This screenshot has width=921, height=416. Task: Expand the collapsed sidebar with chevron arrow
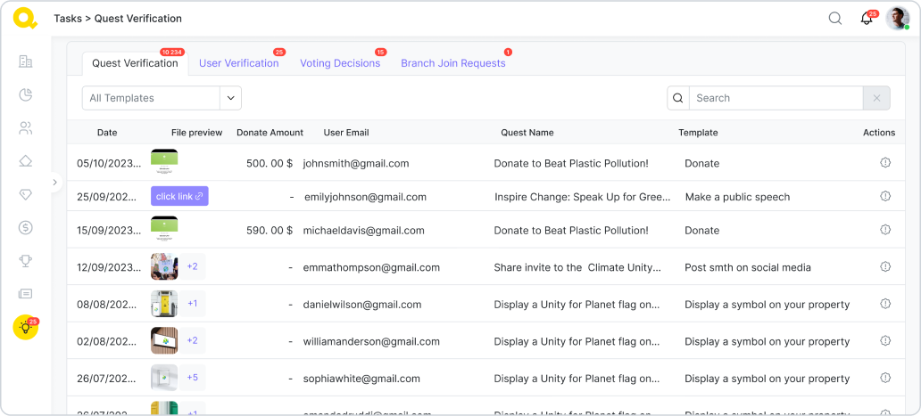click(54, 182)
